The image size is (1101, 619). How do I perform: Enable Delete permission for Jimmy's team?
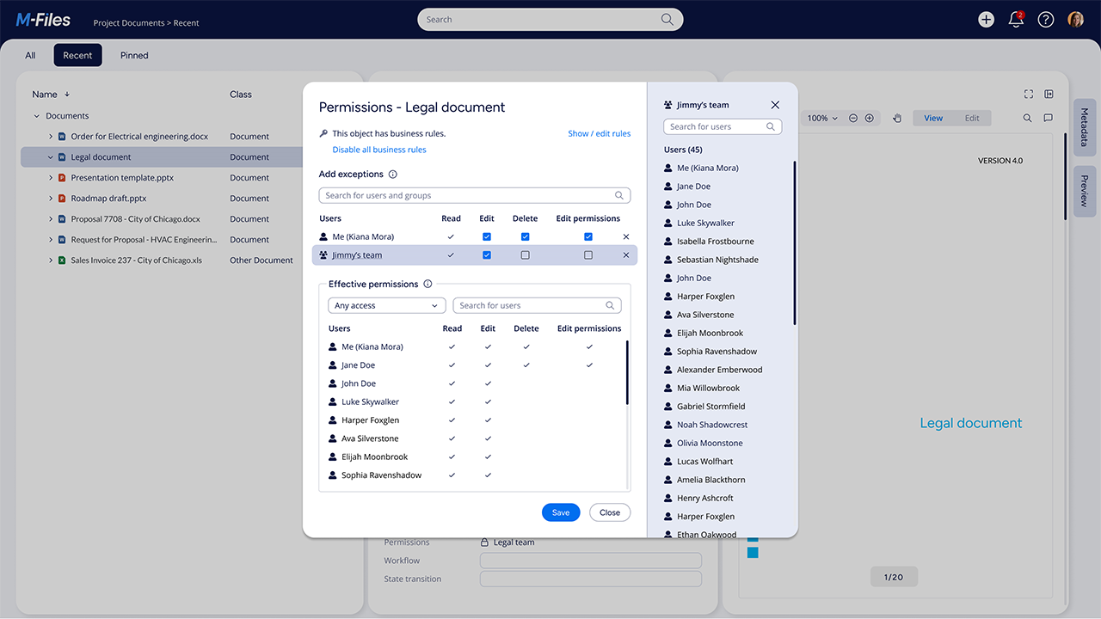[525, 254]
